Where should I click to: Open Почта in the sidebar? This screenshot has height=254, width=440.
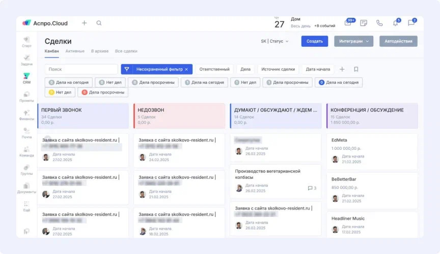(26, 133)
